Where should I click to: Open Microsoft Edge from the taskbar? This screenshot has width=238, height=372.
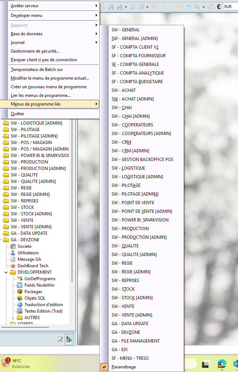tap(221, 363)
